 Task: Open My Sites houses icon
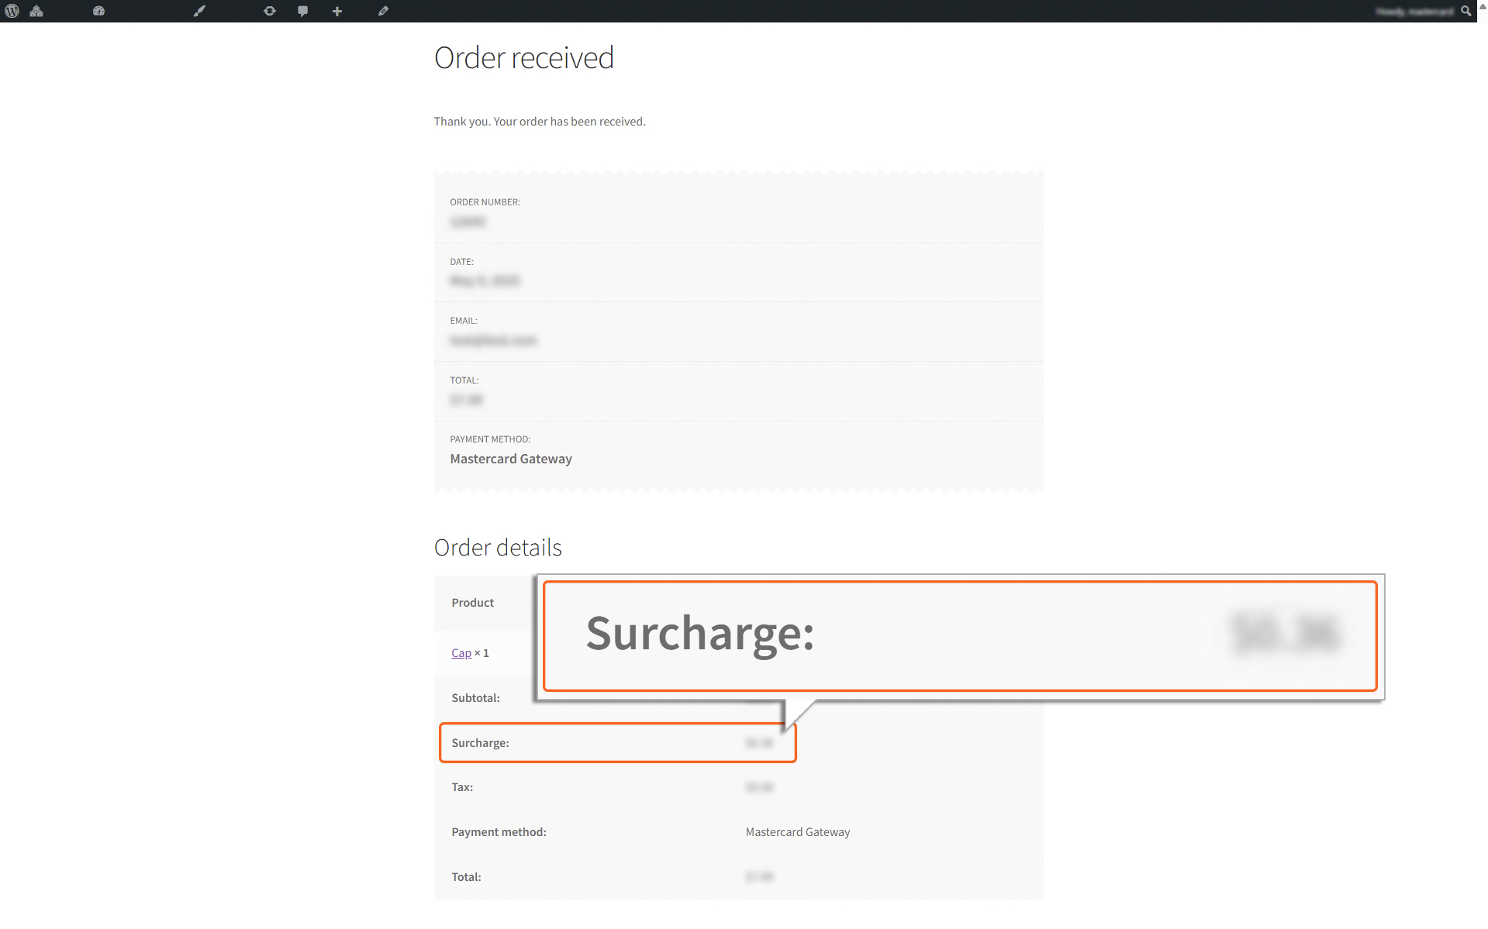(x=36, y=11)
